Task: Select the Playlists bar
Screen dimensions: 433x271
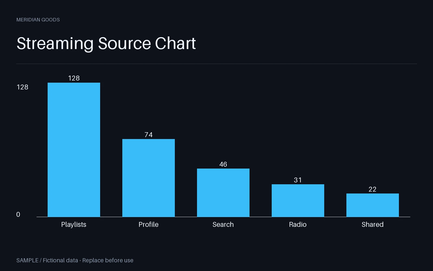Action: coord(74,150)
